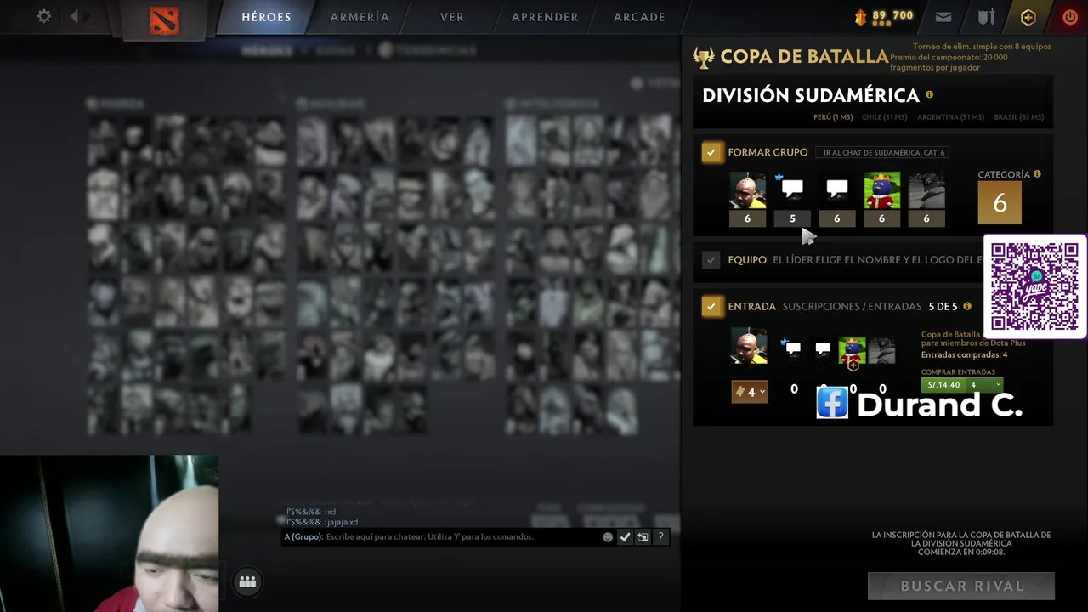Viewport: 1088px width, 612px height.
Task: Click the crowned bird avatar in Entrada
Action: pos(853,350)
